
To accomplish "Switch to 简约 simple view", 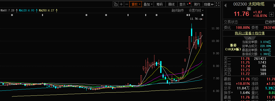I will 197,4.
